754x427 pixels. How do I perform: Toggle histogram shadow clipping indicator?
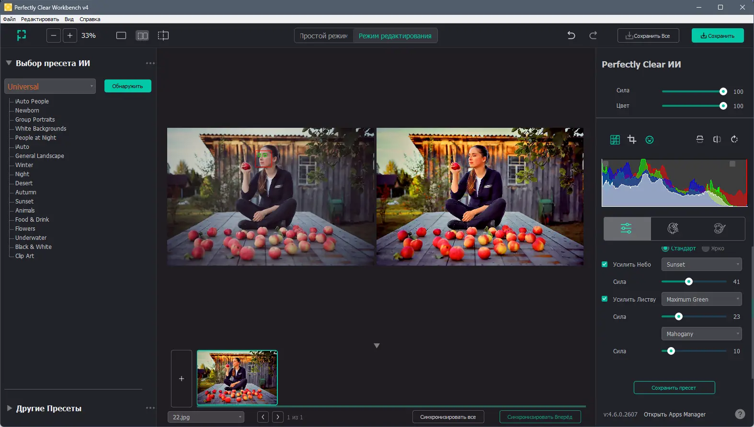[605, 164]
